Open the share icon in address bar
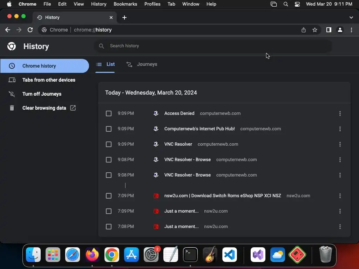Screen dimensions: 359x269 point(303,30)
